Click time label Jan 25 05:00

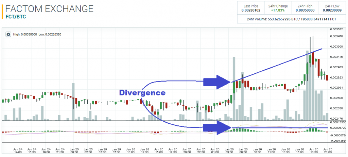coord(102,151)
